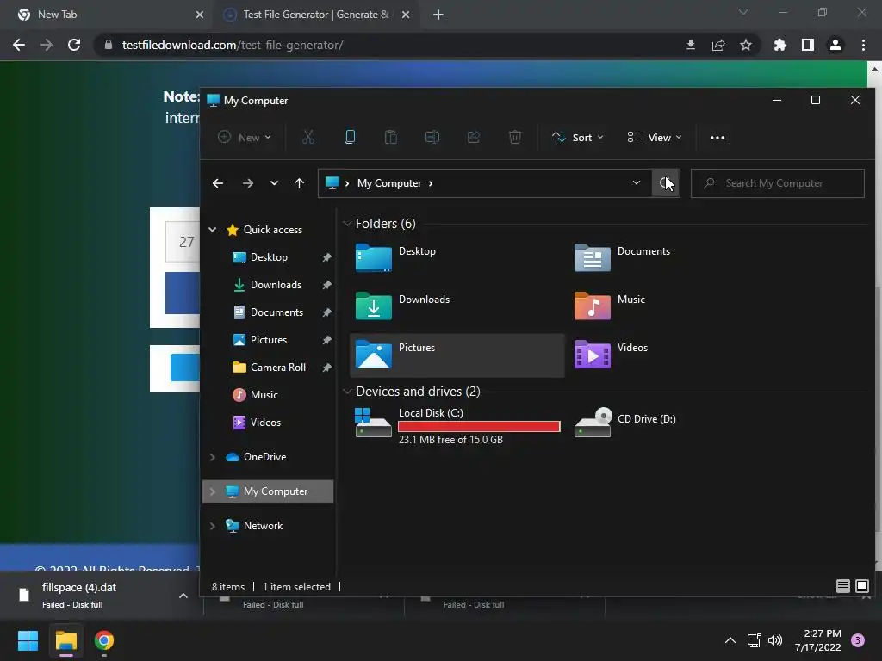Screen dimensions: 882x661
Task: Click File Explorer taskbar icon
Action: pos(65,639)
